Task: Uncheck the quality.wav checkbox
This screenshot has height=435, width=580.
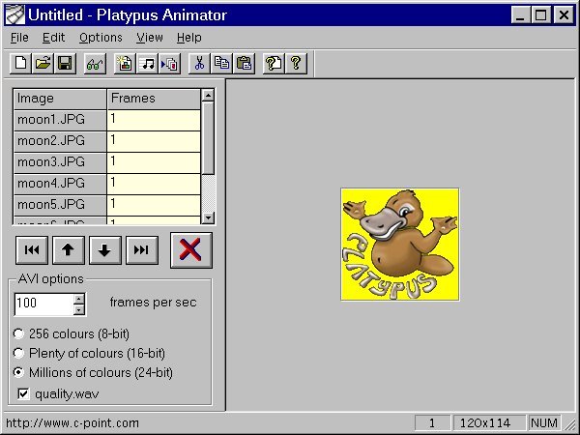Action: (23, 394)
